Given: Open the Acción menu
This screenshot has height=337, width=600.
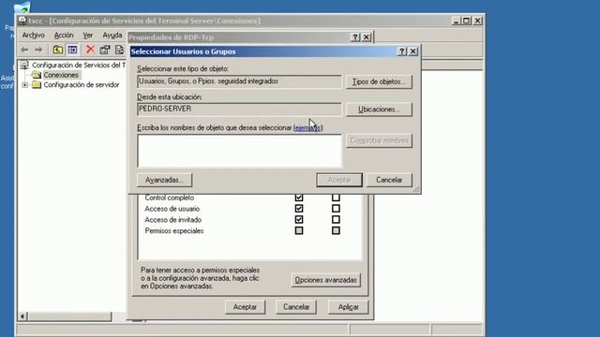Looking at the screenshot, I should coord(64,36).
